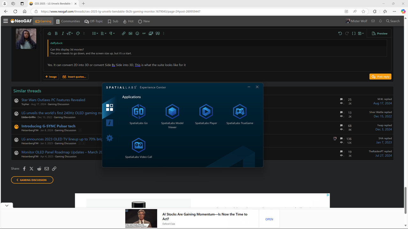Screen dimensions: 408x229
Task: Click Insert quotes button
Action: (74, 77)
